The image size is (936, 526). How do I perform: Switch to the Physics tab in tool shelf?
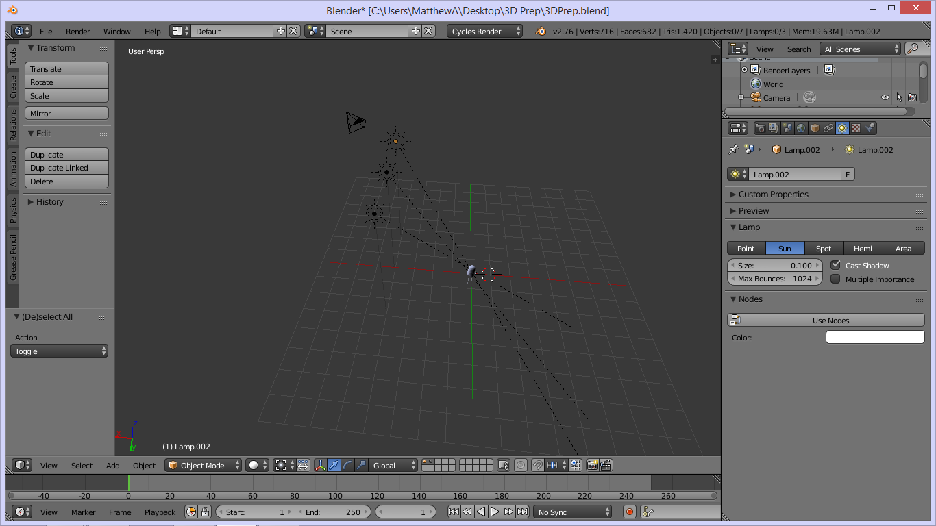tap(12, 210)
